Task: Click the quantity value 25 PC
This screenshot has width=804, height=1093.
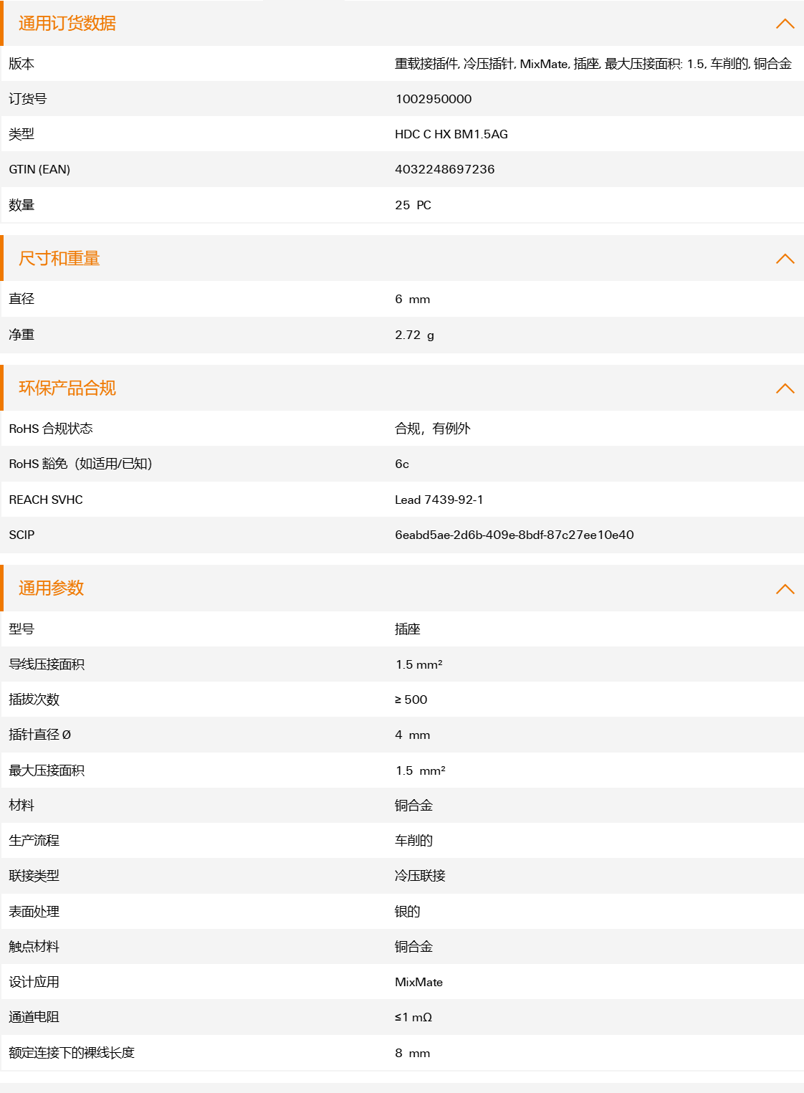Action: (x=413, y=205)
